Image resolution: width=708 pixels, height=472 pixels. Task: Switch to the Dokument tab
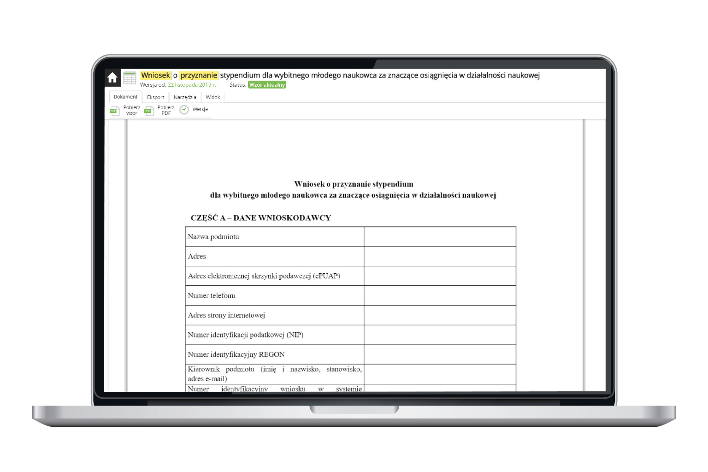pyautogui.click(x=125, y=97)
